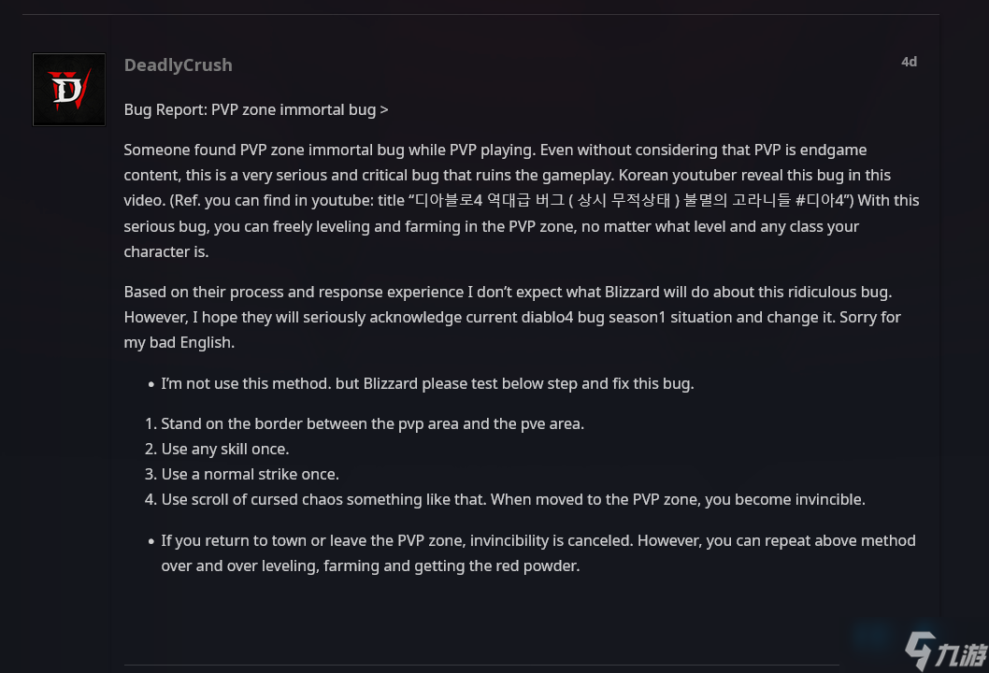The width and height of the screenshot is (989, 673).
Task: Click the 九游 watermark logo
Action: tap(945, 651)
